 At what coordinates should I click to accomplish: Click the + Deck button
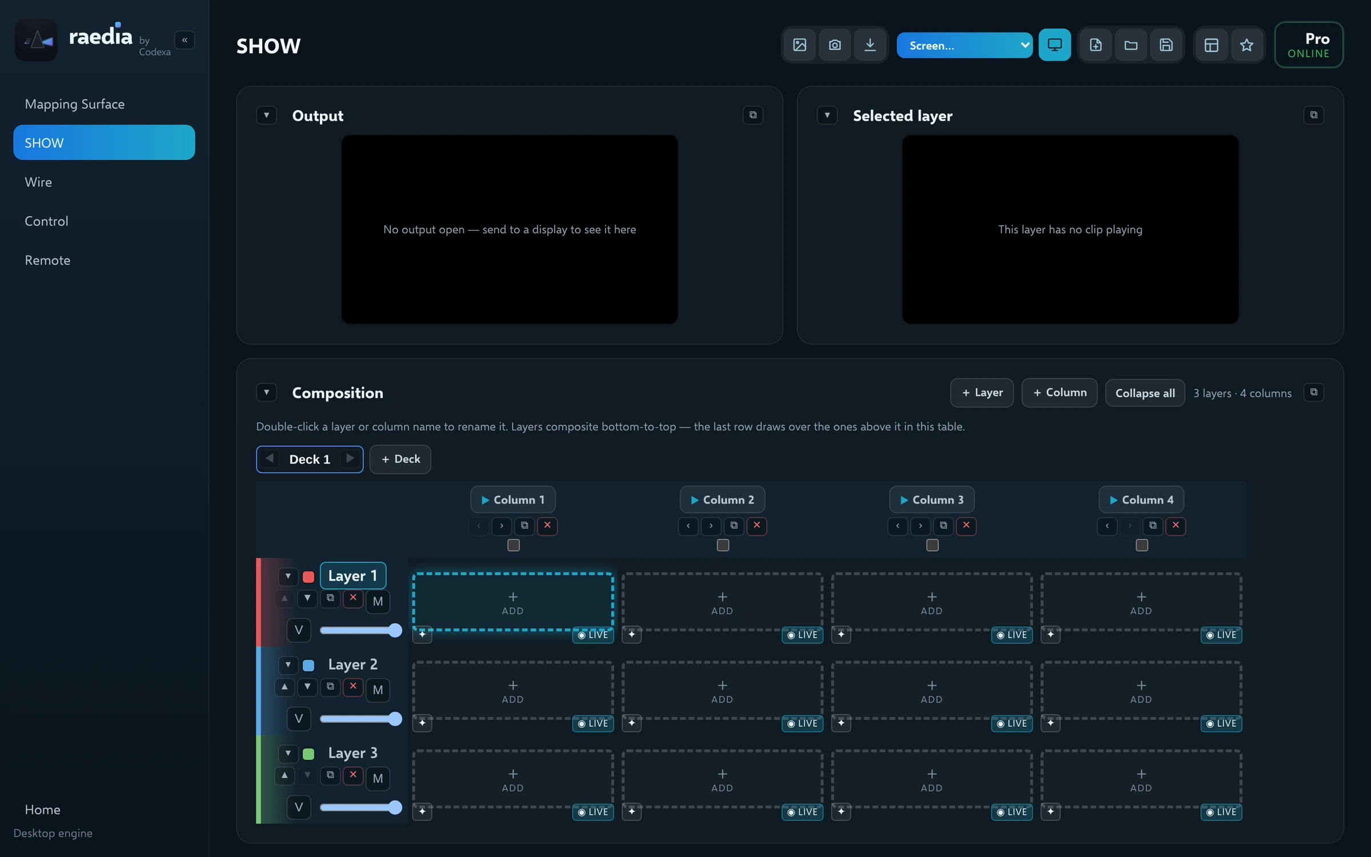pos(400,459)
